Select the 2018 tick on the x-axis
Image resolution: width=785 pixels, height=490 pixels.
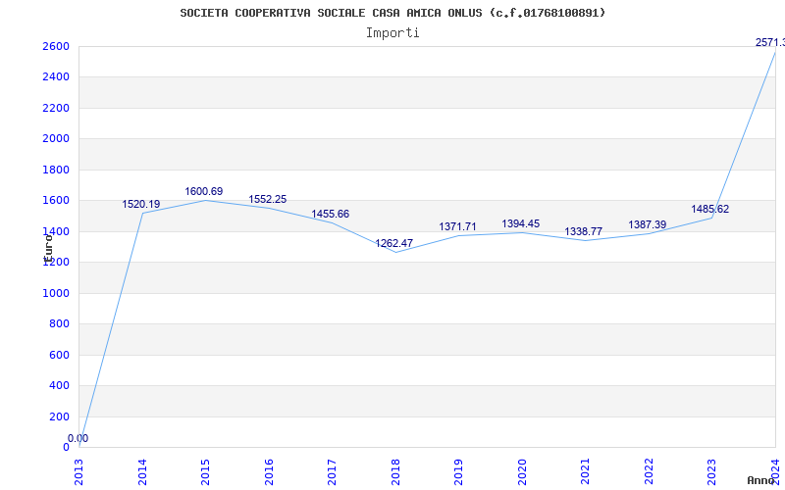[395, 471]
